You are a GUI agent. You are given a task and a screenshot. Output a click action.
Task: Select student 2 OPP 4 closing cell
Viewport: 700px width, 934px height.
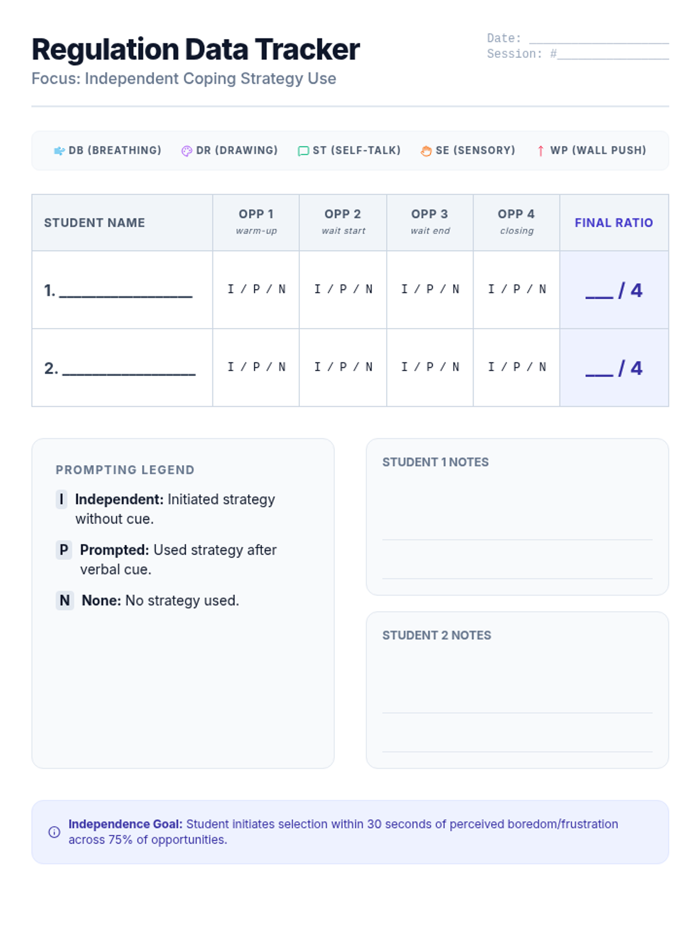tap(516, 367)
